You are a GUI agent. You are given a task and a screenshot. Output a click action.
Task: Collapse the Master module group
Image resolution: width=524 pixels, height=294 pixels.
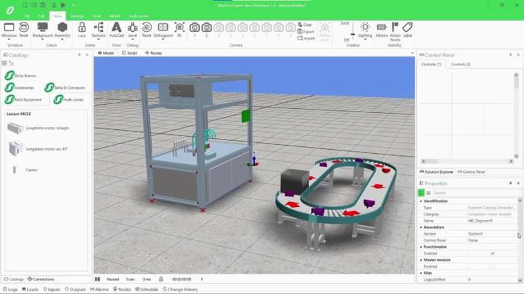coord(421,260)
